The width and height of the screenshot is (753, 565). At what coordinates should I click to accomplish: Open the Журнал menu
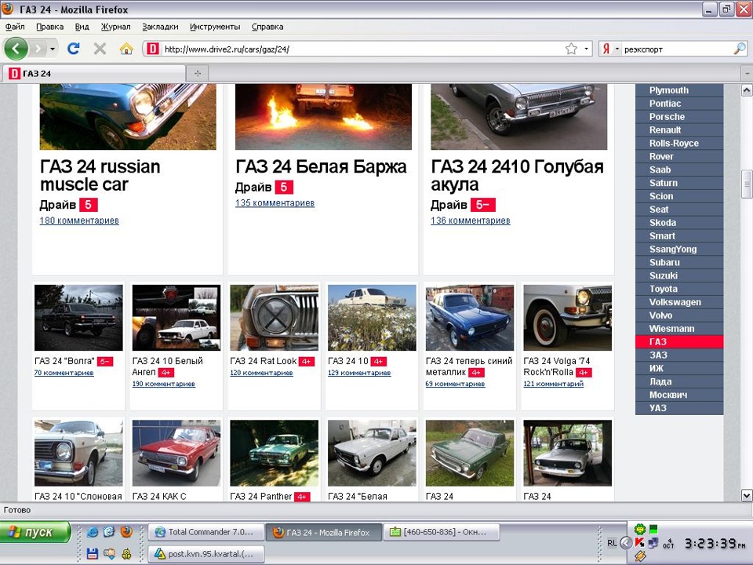tap(116, 27)
